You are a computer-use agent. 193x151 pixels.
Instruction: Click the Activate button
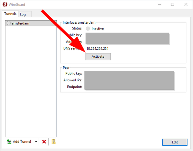tap(98, 57)
